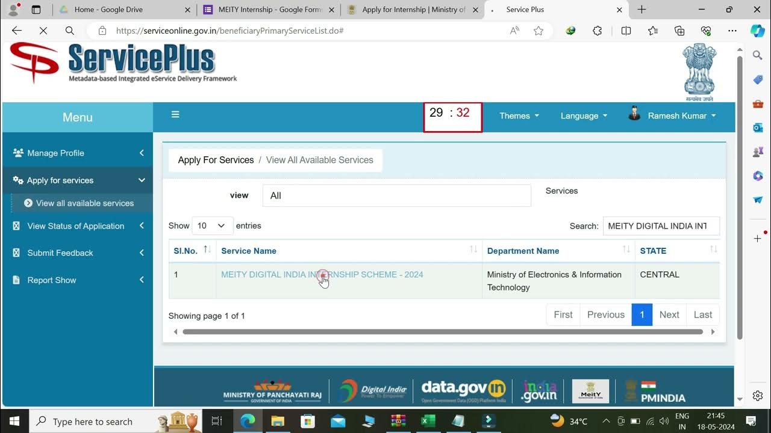This screenshot has width=771, height=433.
Task: Open Edge settings and more ellipsis
Action: click(732, 31)
